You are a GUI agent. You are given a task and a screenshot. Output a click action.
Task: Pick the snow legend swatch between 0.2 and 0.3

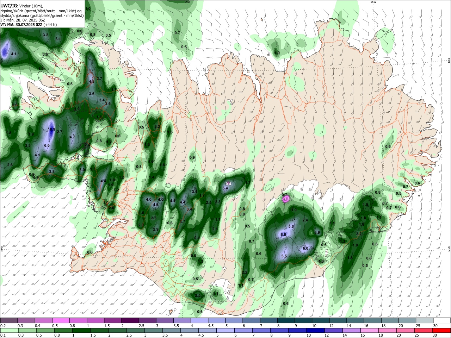(8, 321)
